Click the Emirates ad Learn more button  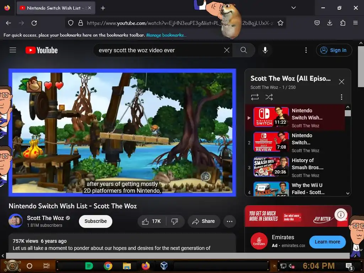[327, 242]
